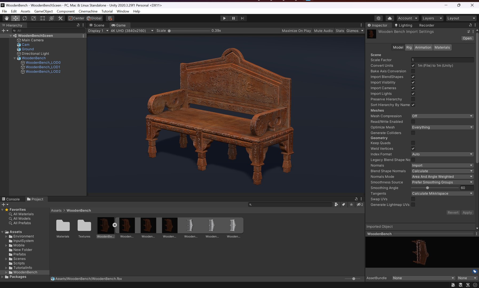The width and height of the screenshot is (479, 288).
Task: Select the Hand tool
Action: pyautogui.click(x=7, y=18)
